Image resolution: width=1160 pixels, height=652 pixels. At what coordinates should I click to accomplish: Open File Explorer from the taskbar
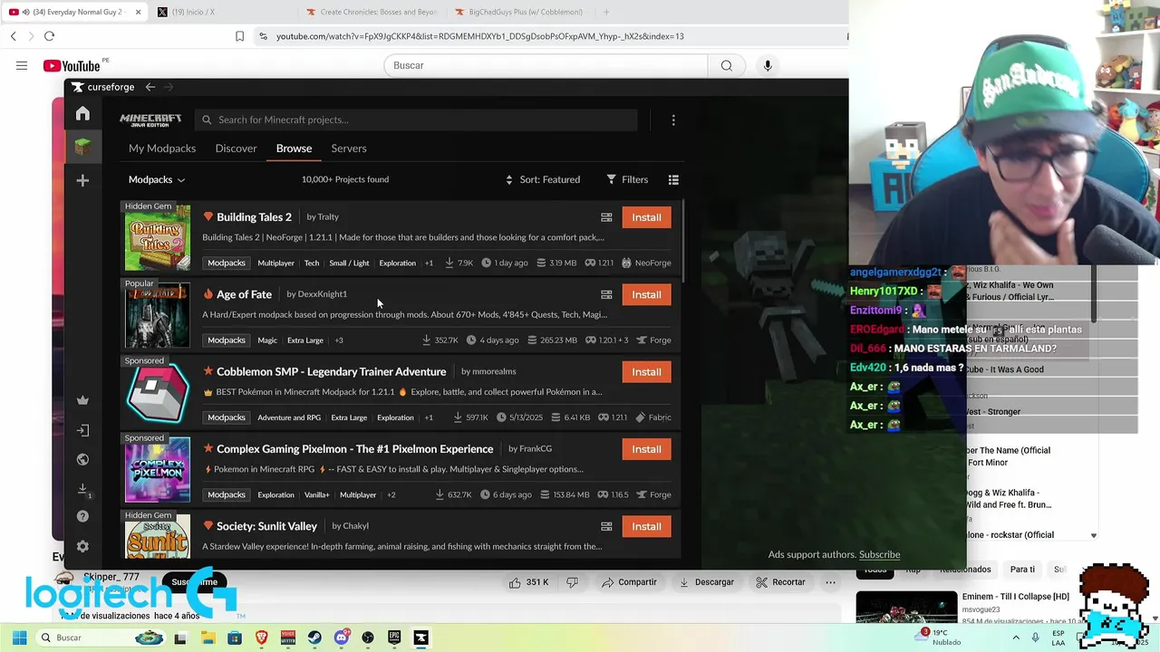click(208, 638)
